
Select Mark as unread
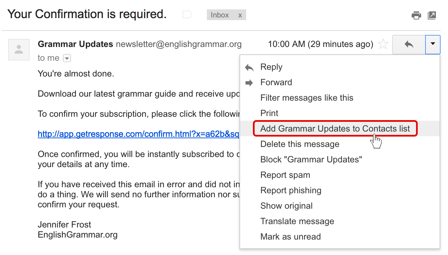290,237
